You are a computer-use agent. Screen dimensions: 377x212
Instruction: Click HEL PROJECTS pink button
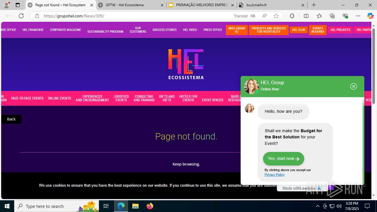pyautogui.click(x=340, y=30)
